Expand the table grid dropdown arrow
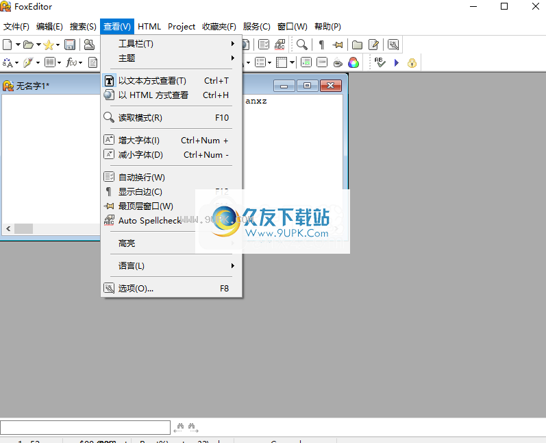Screen dimensions: 546x443 [292, 62]
